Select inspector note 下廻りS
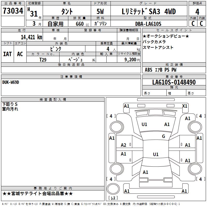 coord(10,104)
